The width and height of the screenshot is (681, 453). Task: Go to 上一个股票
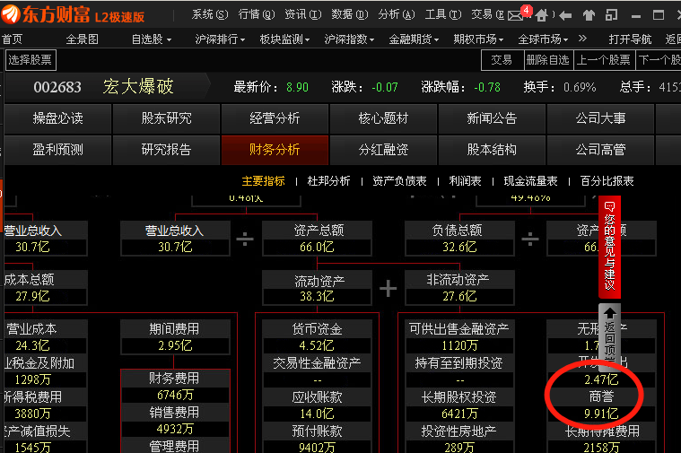point(604,60)
